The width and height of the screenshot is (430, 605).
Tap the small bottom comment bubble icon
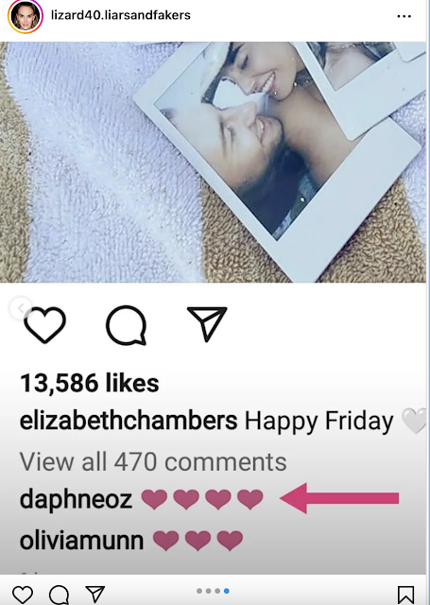click(x=59, y=595)
